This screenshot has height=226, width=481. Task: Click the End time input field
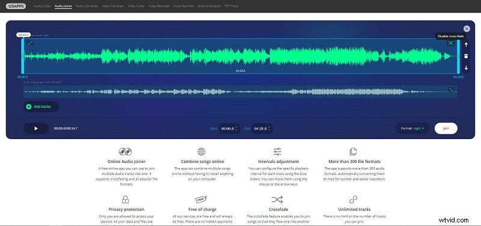coord(262,128)
